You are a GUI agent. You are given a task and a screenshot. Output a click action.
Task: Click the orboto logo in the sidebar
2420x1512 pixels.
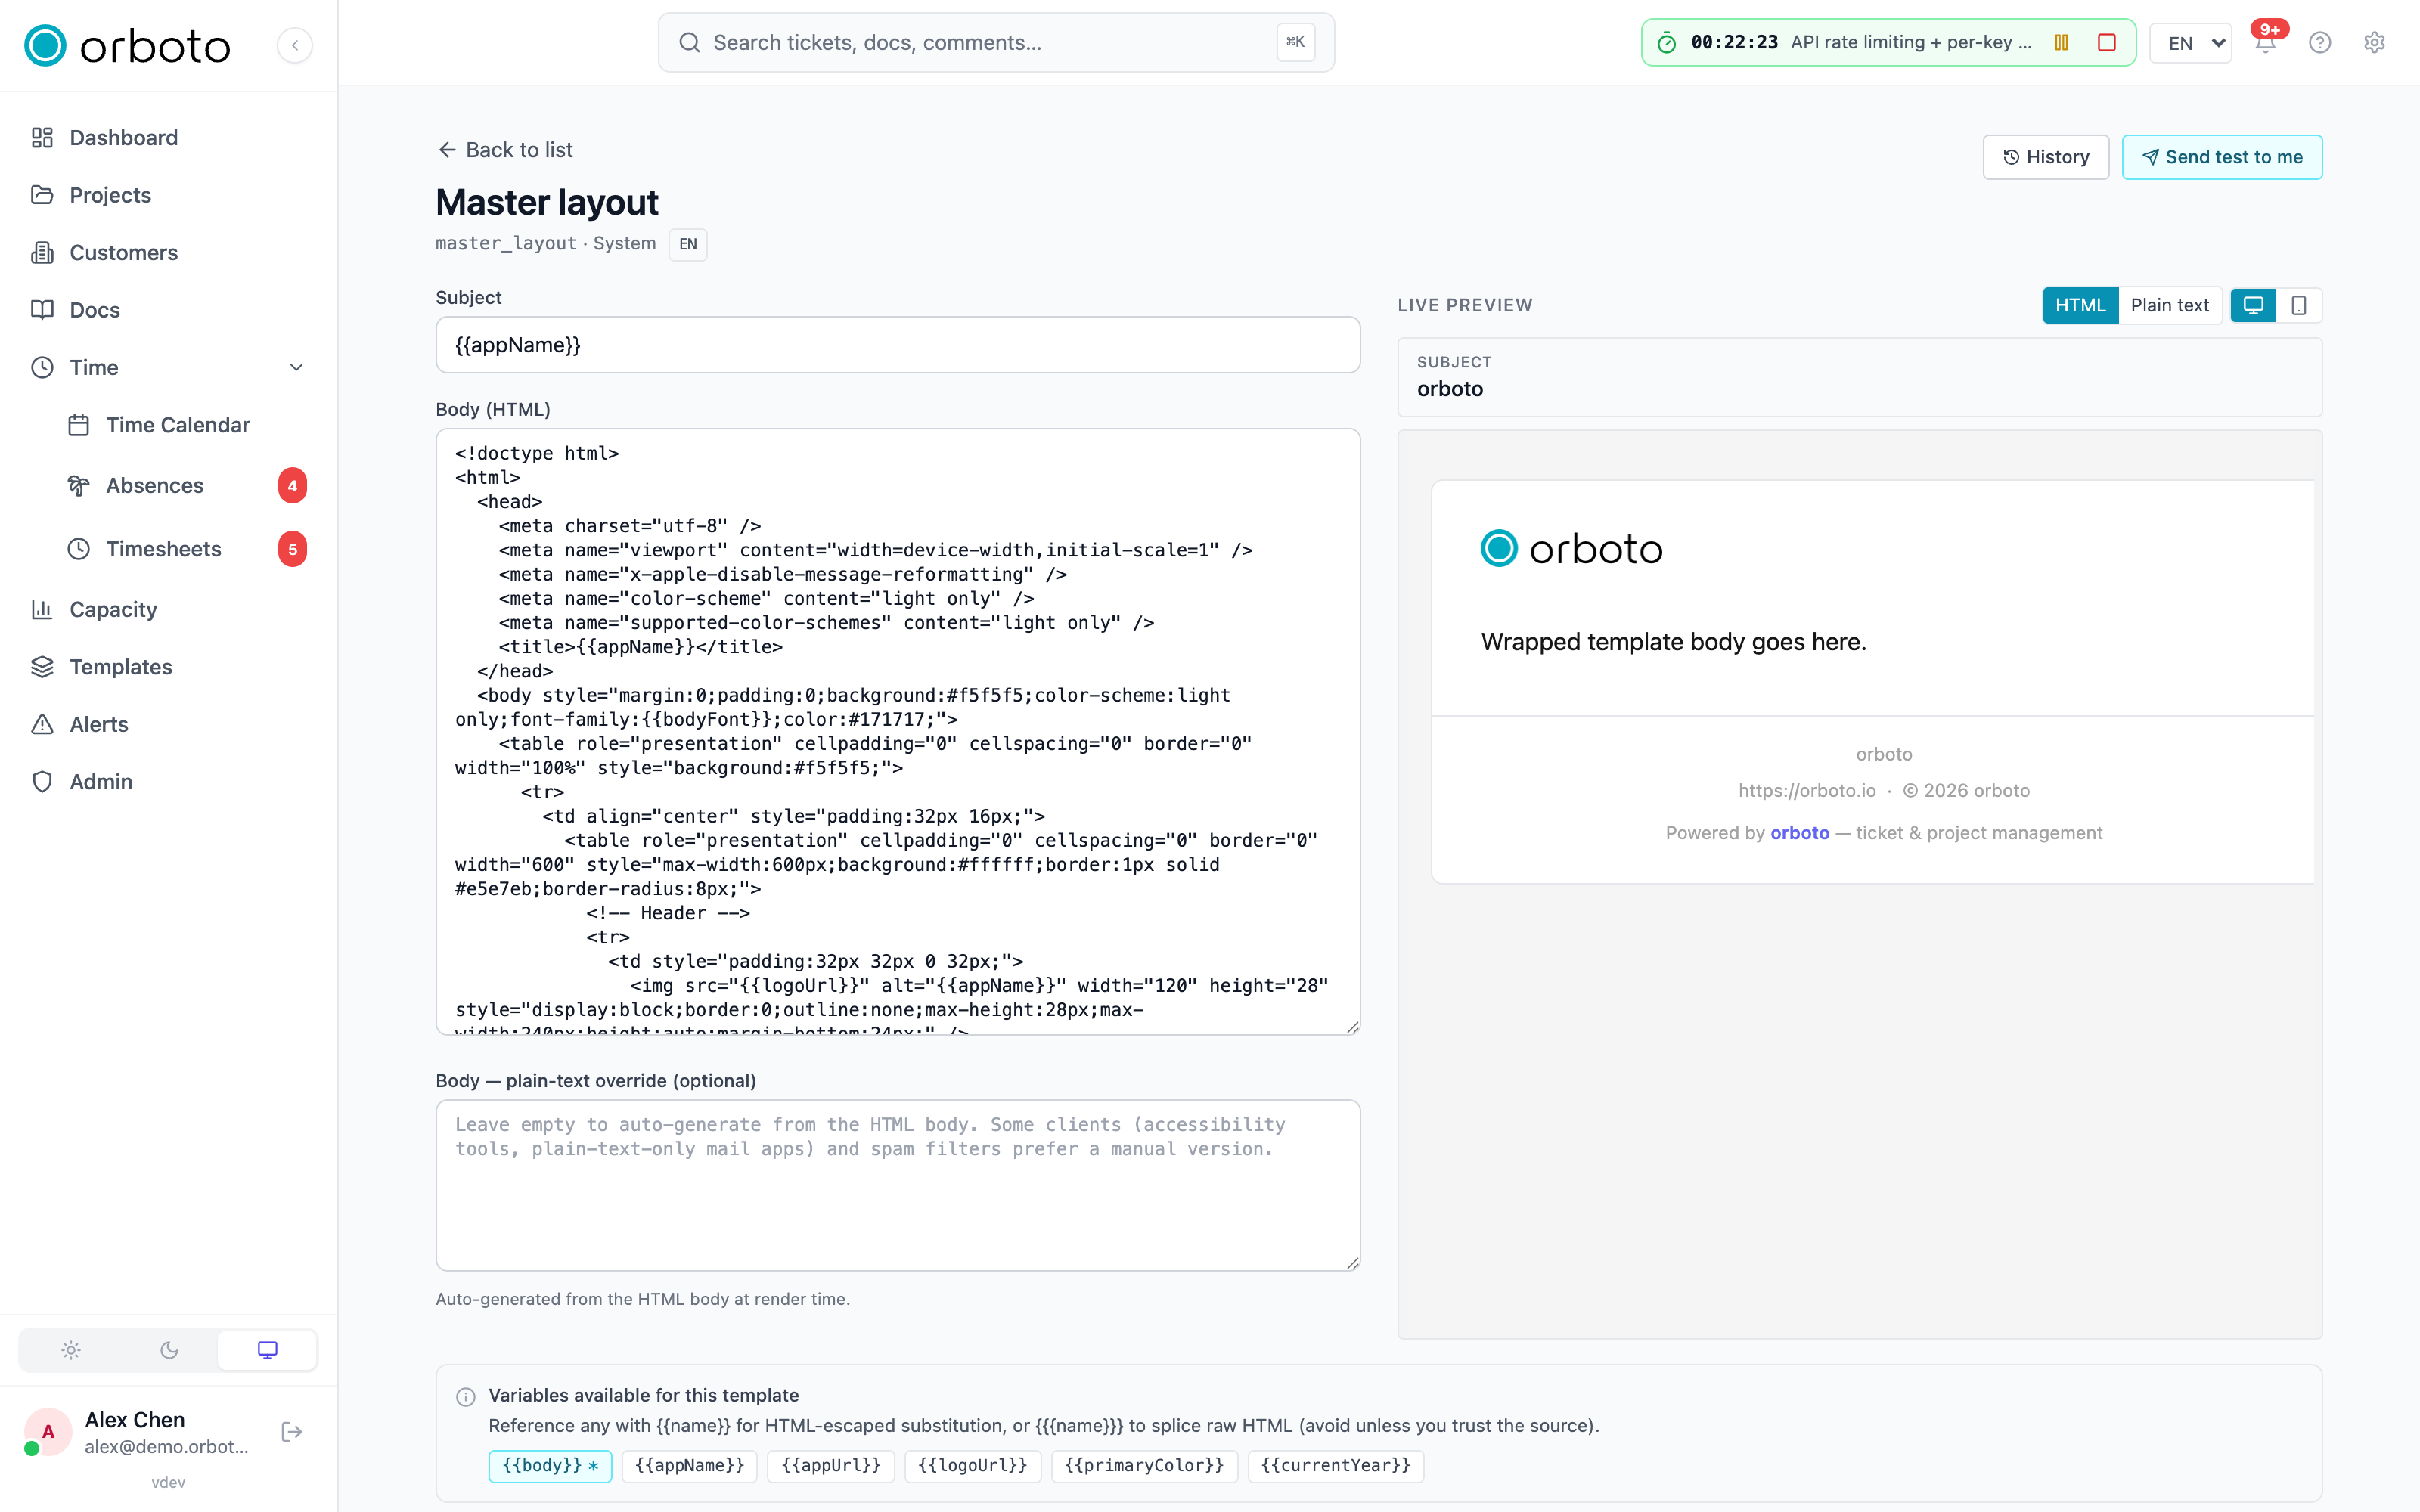pos(127,45)
